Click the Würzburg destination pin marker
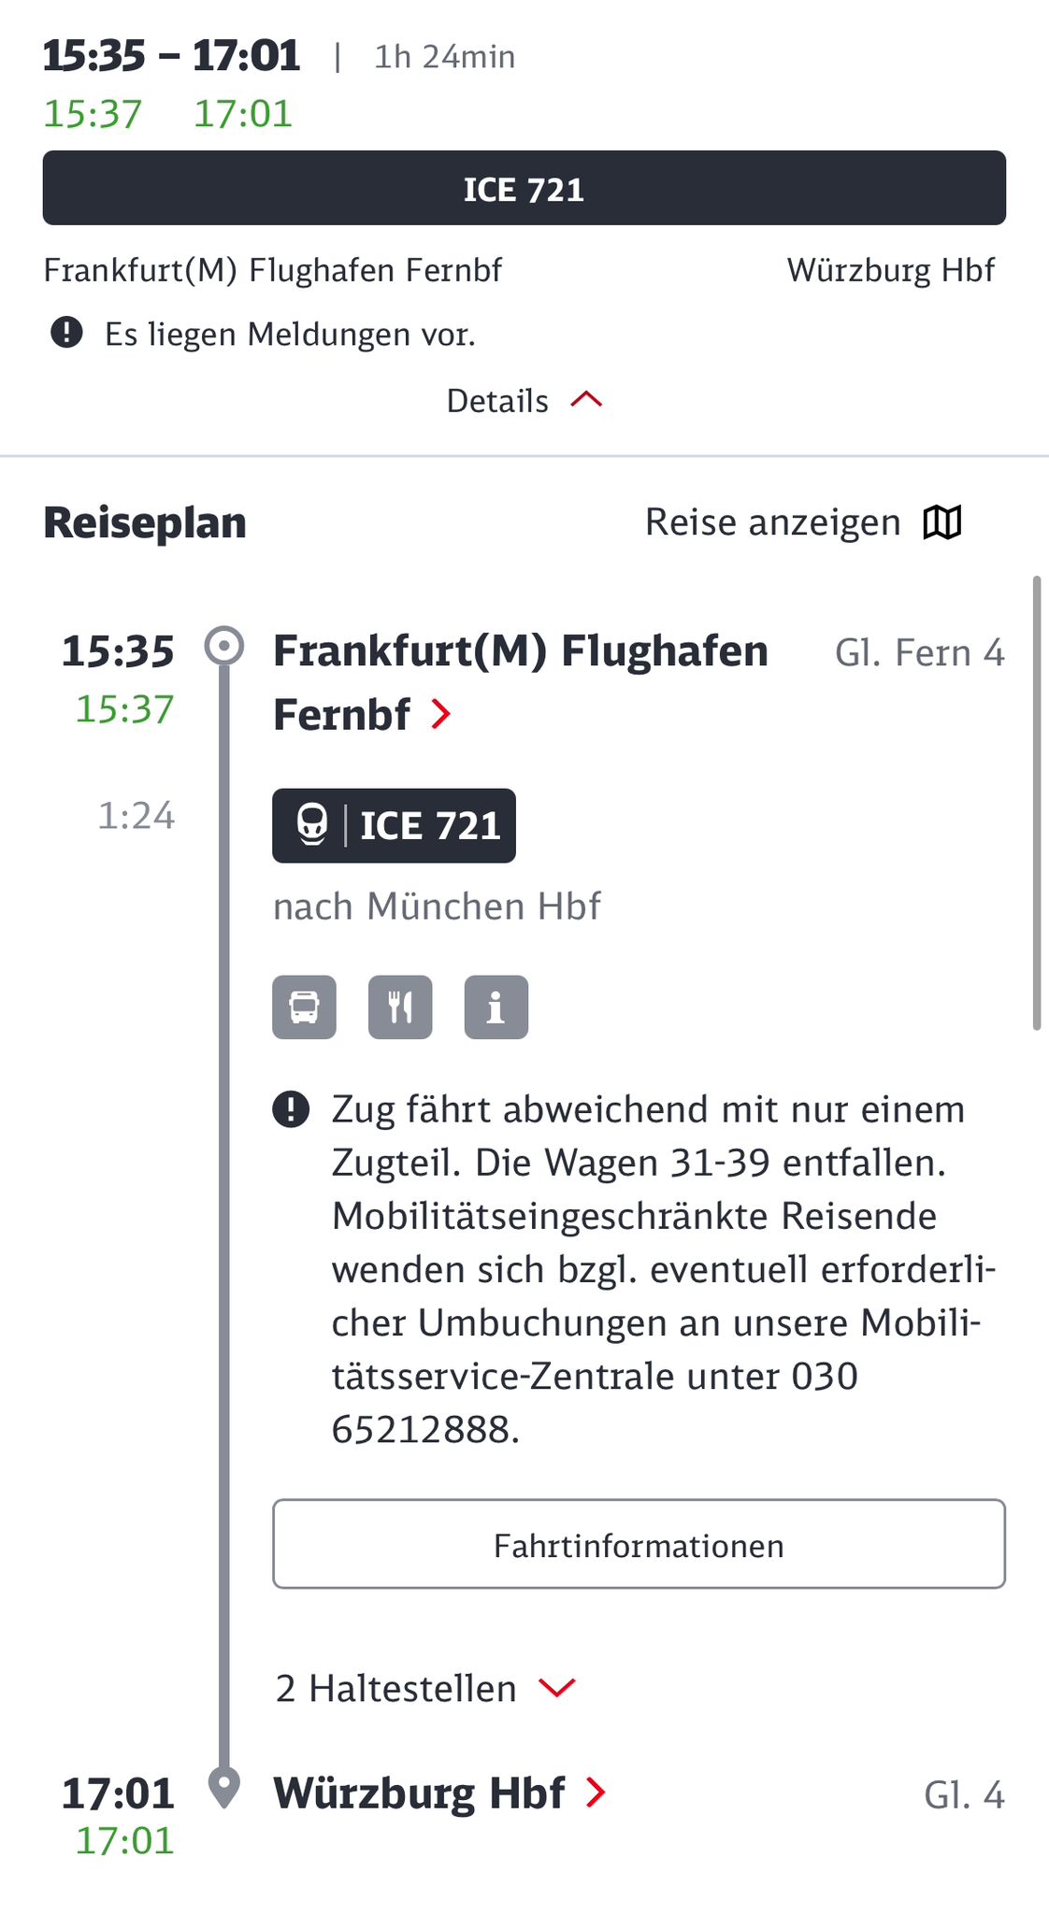Image resolution: width=1049 pixels, height=1914 pixels. [x=224, y=1787]
